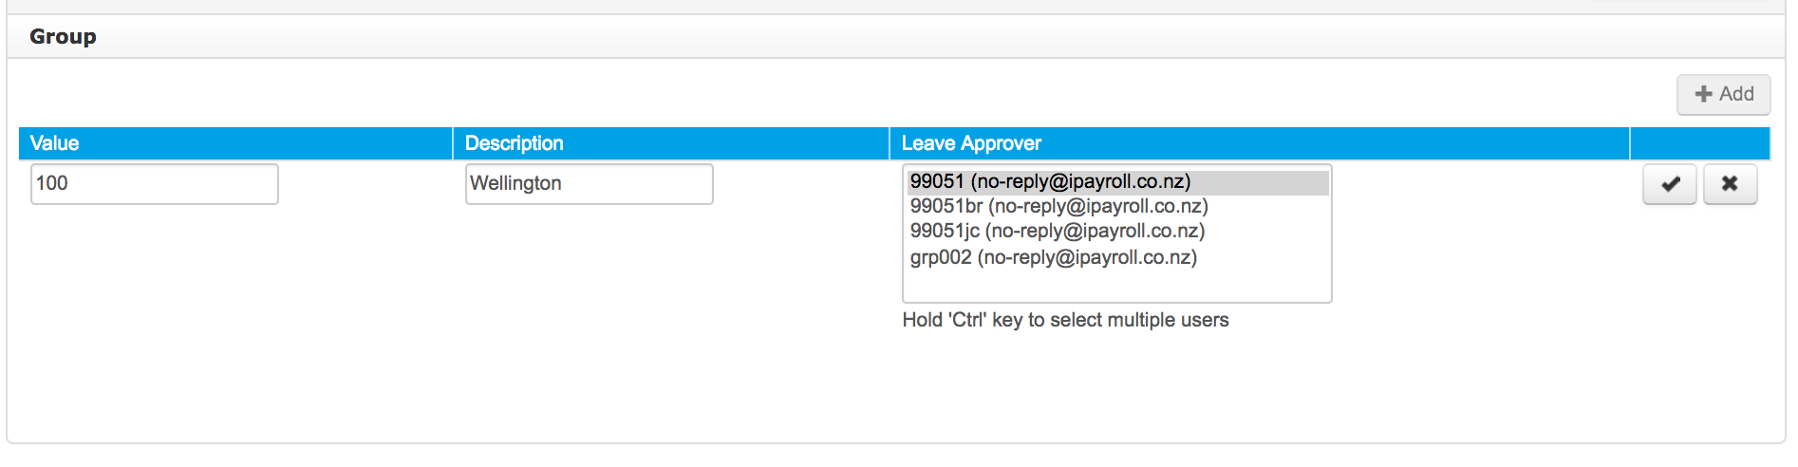1798x467 pixels.
Task: Confirm the row with the checkmark icon
Action: 1670,184
